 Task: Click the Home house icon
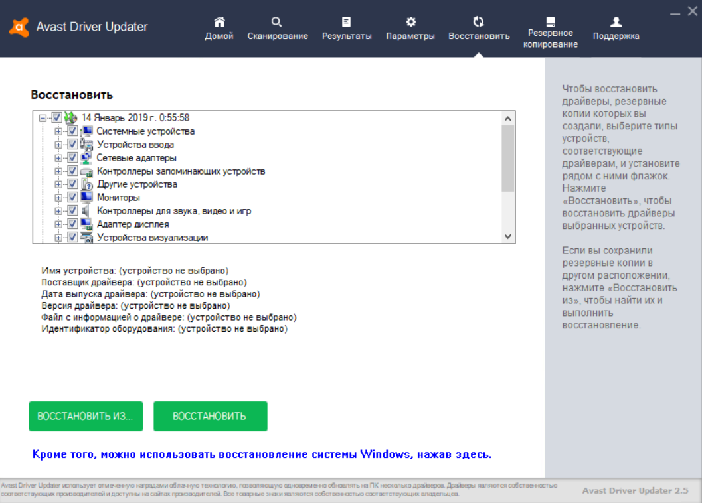point(219,21)
